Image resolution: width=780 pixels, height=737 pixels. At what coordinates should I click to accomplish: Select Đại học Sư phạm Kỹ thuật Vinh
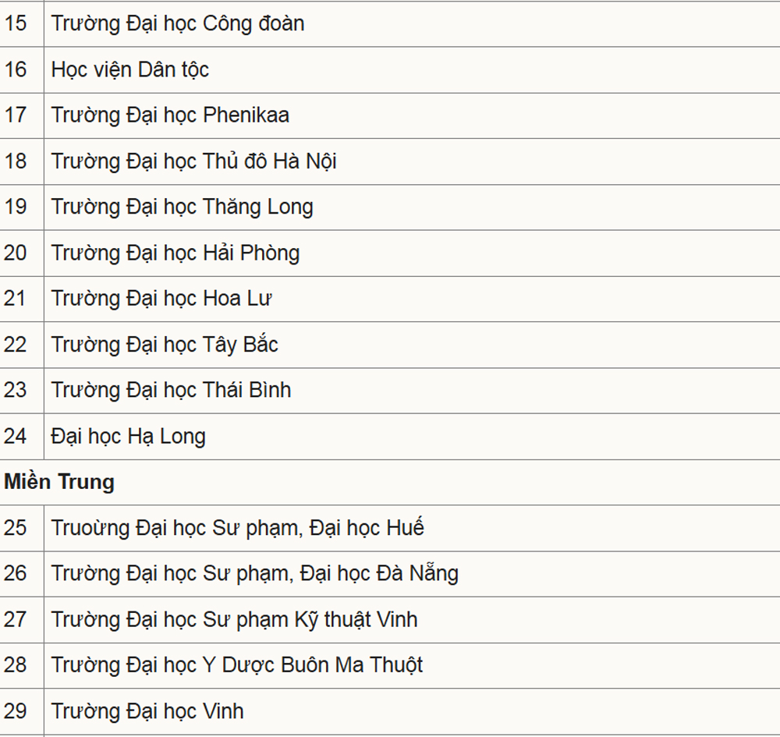click(235, 619)
